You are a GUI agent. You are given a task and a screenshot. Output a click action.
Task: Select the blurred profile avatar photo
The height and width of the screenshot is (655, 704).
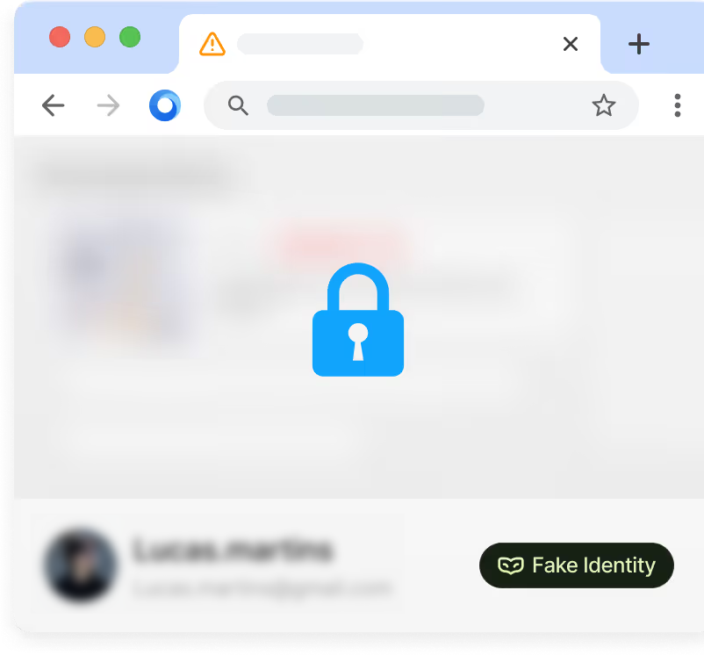81,565
